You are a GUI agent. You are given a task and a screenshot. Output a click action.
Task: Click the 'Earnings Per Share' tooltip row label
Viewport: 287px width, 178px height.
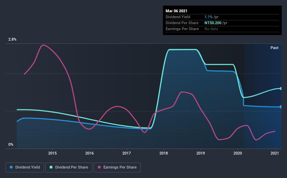182,29
